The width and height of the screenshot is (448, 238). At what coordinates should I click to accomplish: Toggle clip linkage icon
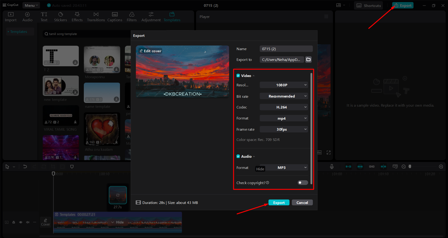click(372, 167)
